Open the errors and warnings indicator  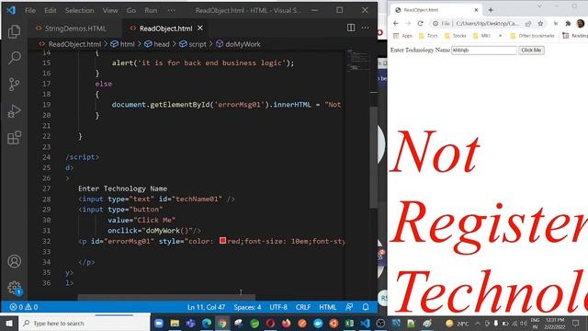point(24,307)
